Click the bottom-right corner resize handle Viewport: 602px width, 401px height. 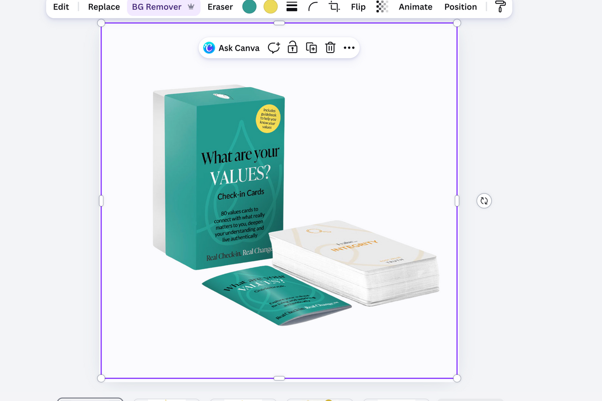[x=457, y=378]
